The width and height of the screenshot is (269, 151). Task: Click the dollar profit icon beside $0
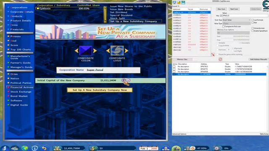tap(93, 148)
